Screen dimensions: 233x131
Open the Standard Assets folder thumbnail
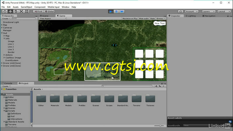123,98
